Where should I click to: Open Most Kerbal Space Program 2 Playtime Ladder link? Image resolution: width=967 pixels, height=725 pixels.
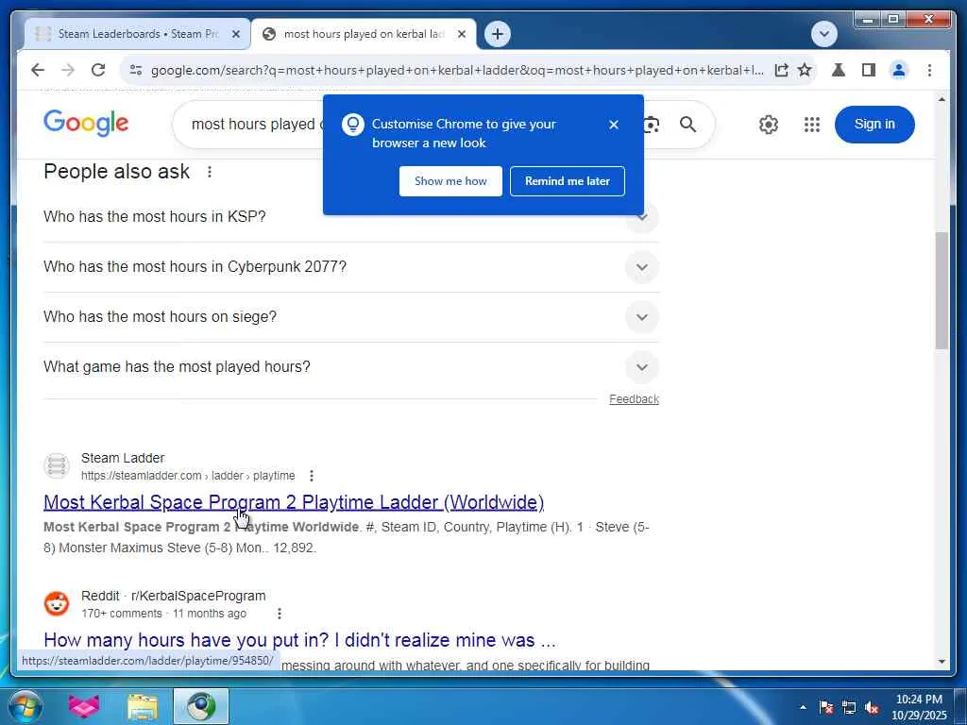pos(294,502)
